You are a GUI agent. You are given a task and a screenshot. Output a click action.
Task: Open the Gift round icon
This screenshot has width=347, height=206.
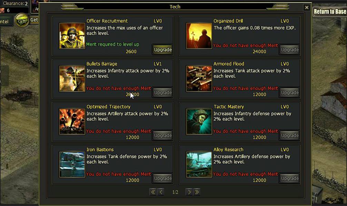tap(22, 21)
